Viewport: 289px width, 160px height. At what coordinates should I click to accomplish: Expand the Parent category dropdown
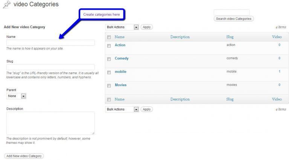tap(17, 96)
